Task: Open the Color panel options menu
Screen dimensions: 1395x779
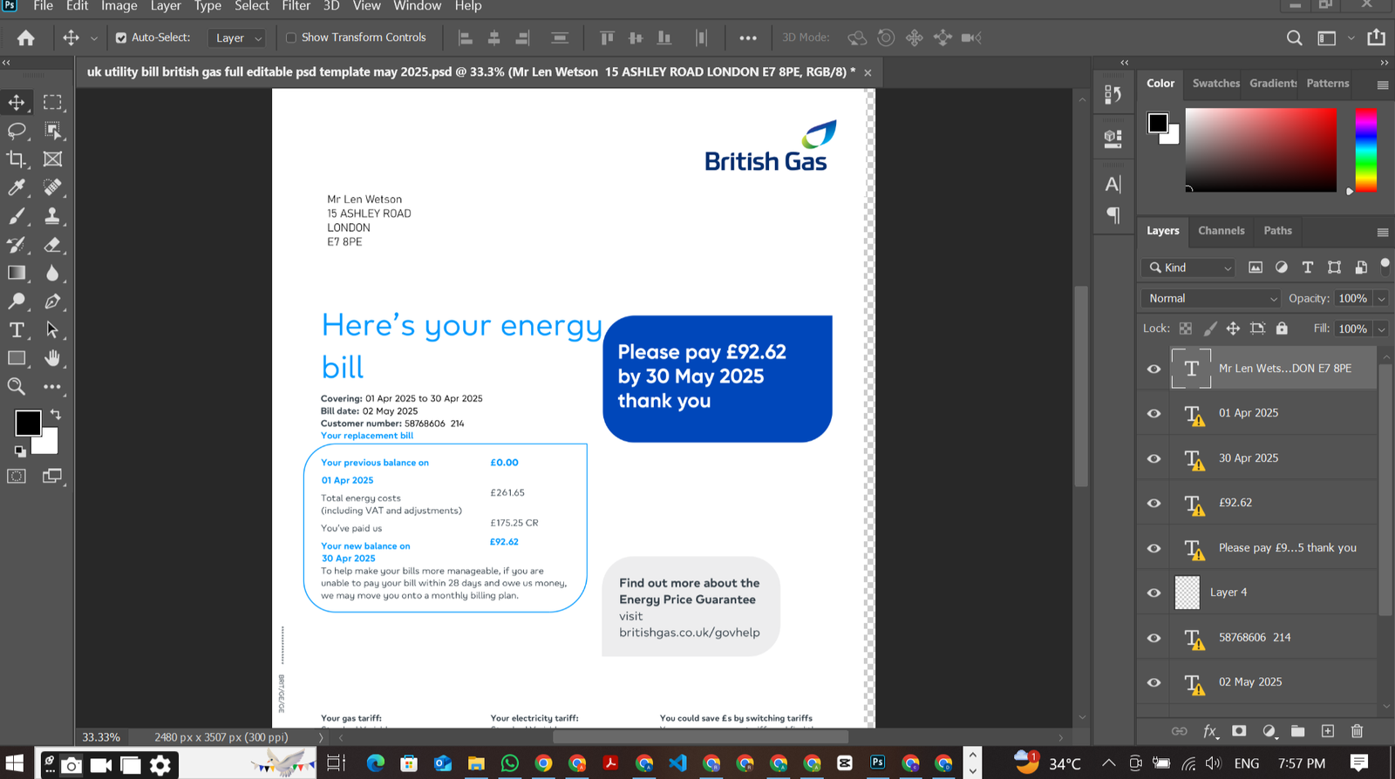Action: tap(1382, 85)
